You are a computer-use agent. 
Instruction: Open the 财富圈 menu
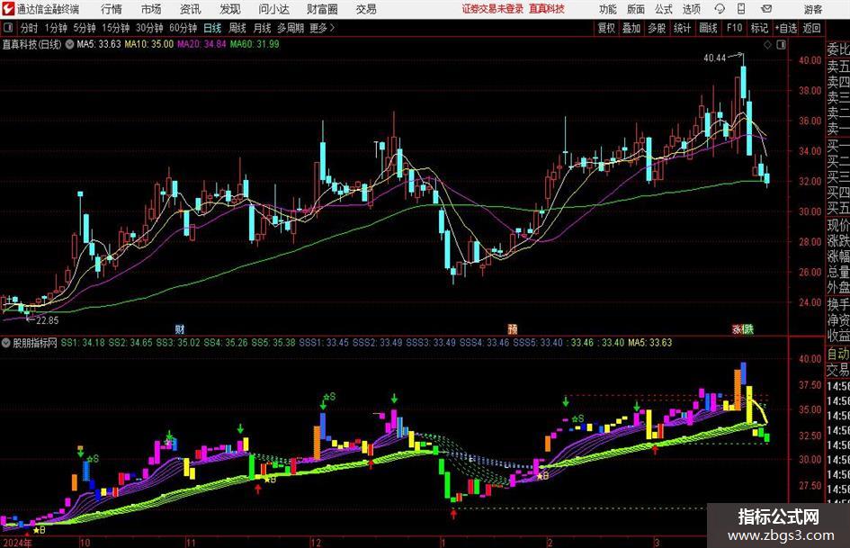(x=322, y=9)
